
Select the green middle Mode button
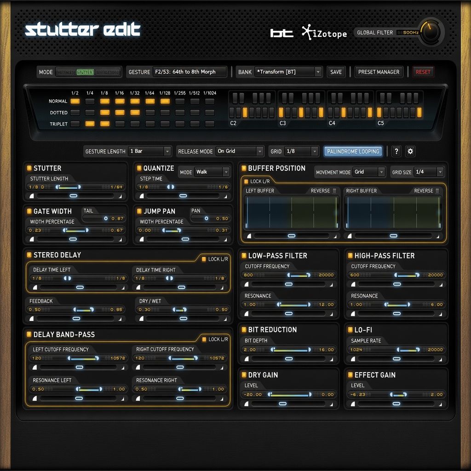pyautogui.click(x=85, y=72)
